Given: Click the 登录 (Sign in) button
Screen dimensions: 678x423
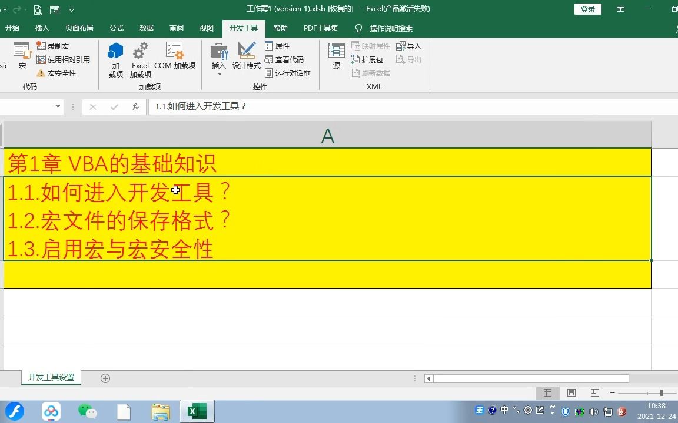Looking at the screenshot, I should point(587,9).
